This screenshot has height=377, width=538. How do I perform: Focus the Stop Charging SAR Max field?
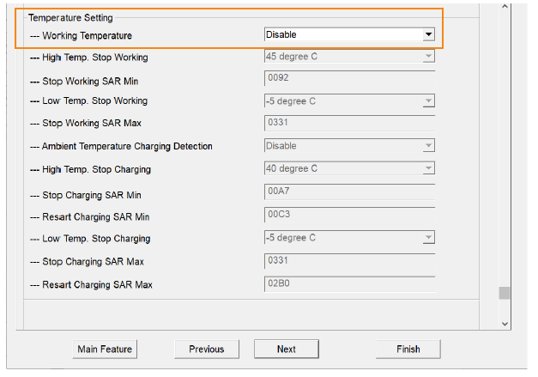pos(348,260)
